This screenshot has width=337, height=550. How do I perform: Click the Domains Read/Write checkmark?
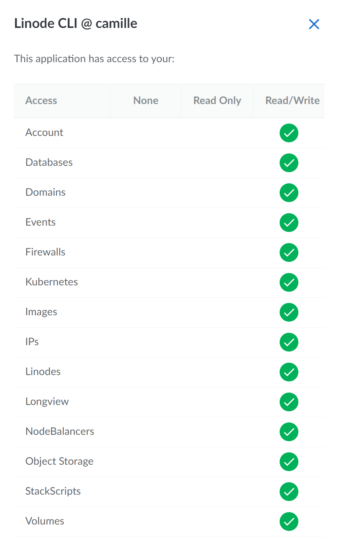[289, 193]
